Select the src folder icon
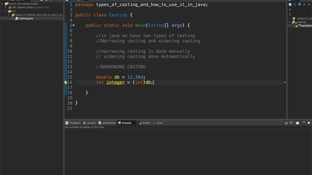The height and width of the screenshot is (175, 312). pos(10,11)
